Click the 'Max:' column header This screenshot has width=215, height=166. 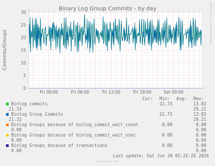click(x=198, y=99)
